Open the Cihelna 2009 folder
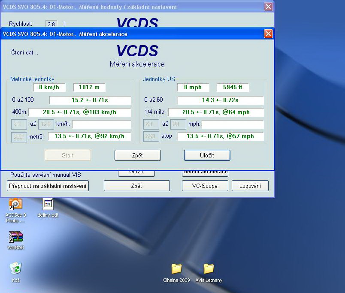The image size is (345, 293). click(176, 269)
